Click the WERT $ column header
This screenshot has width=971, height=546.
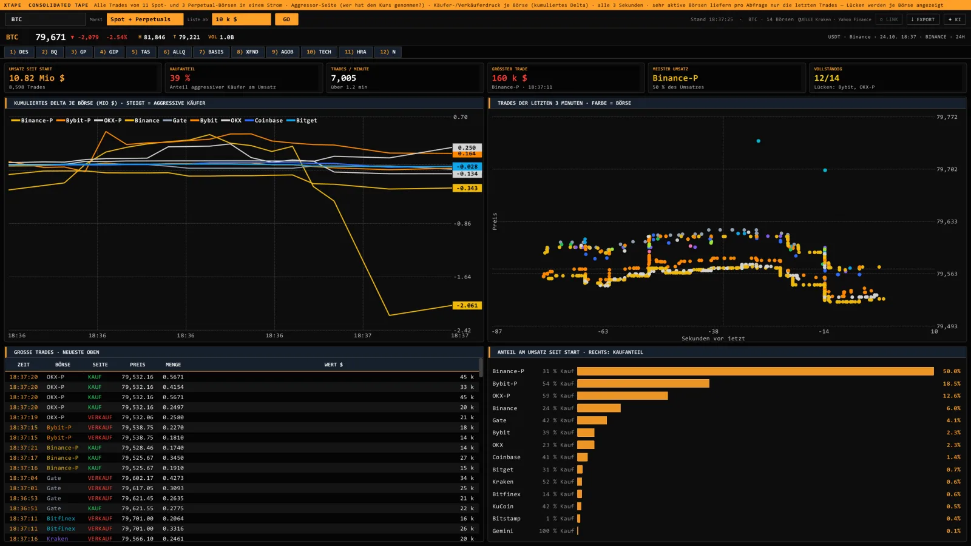point(334,365)
